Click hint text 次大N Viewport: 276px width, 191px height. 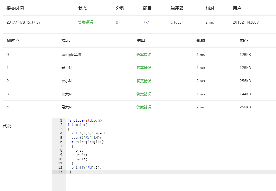[x=66, y=94]
